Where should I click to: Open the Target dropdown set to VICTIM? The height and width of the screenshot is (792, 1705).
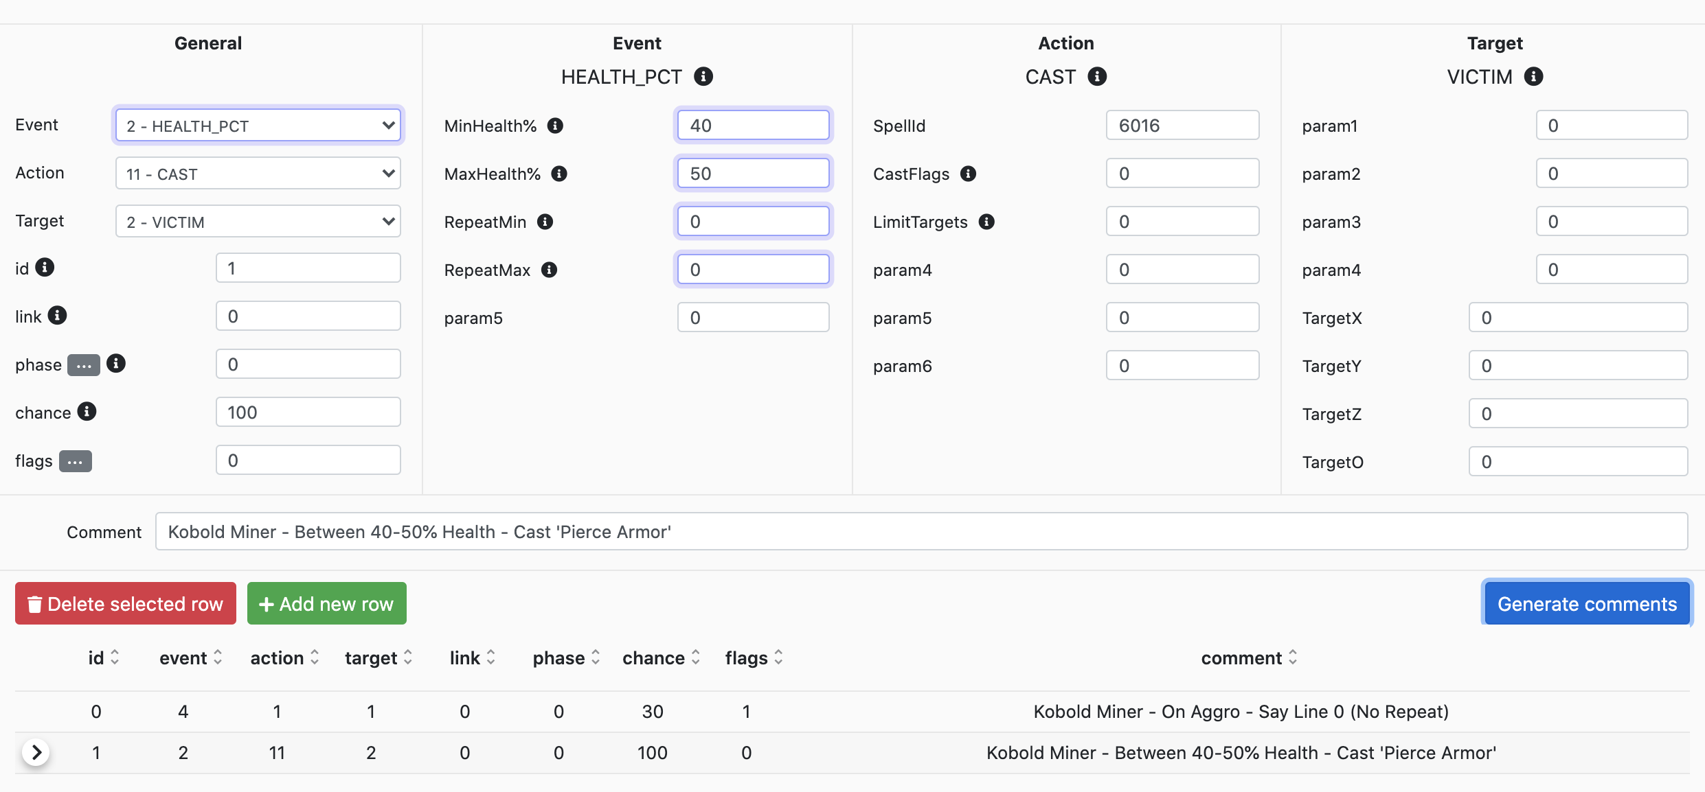258,222
